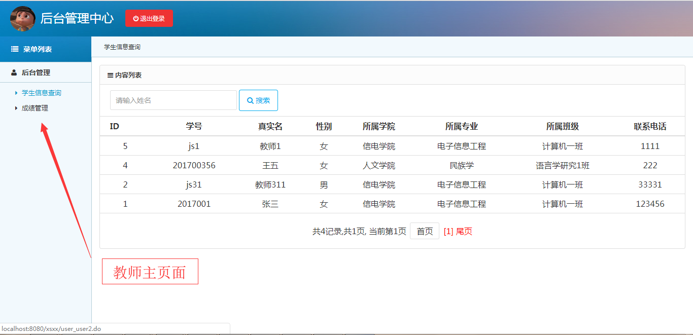693x335 pixels.
Task: Click the 学号 column header
Action: point(194,126)
